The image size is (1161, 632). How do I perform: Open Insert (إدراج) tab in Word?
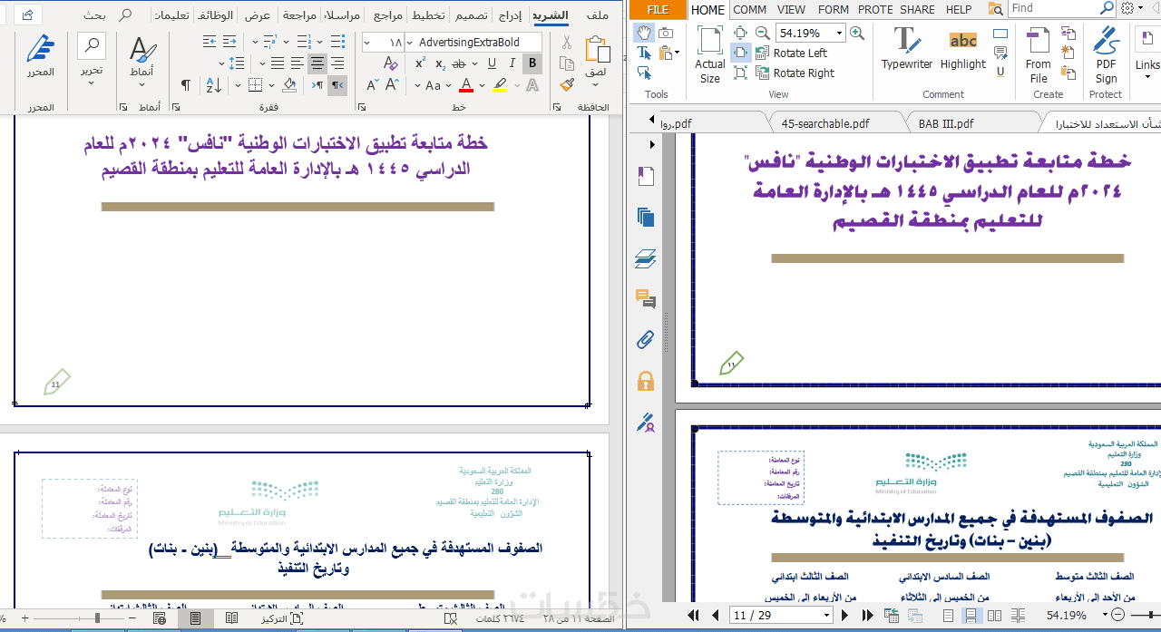[510, 15]
